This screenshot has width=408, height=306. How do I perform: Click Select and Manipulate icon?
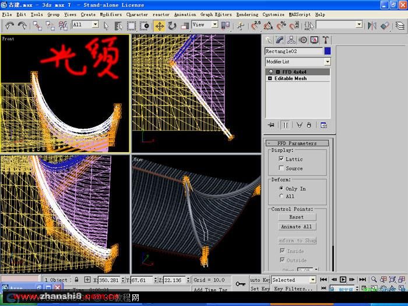[241, 26]
